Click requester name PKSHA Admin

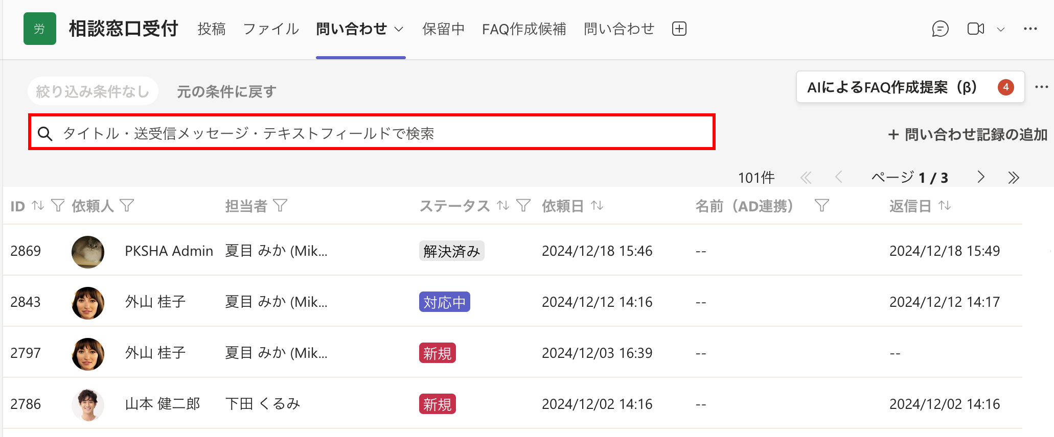(x=169, y=251)
